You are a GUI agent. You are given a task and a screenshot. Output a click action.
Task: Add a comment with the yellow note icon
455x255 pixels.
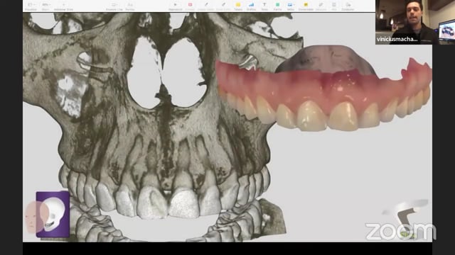[x=306, y=5]
